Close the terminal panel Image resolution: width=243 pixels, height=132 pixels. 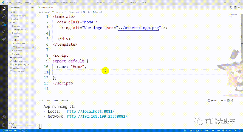tap(240, 100)
